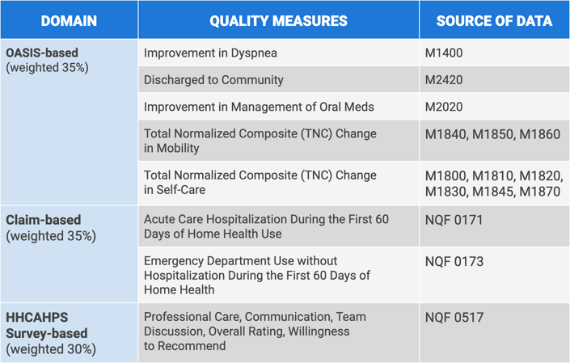Select the M1840, M1850, M1860 cell
Viewport: 570px width, 363px height.
pyautogui.click(x=492, y=134)
